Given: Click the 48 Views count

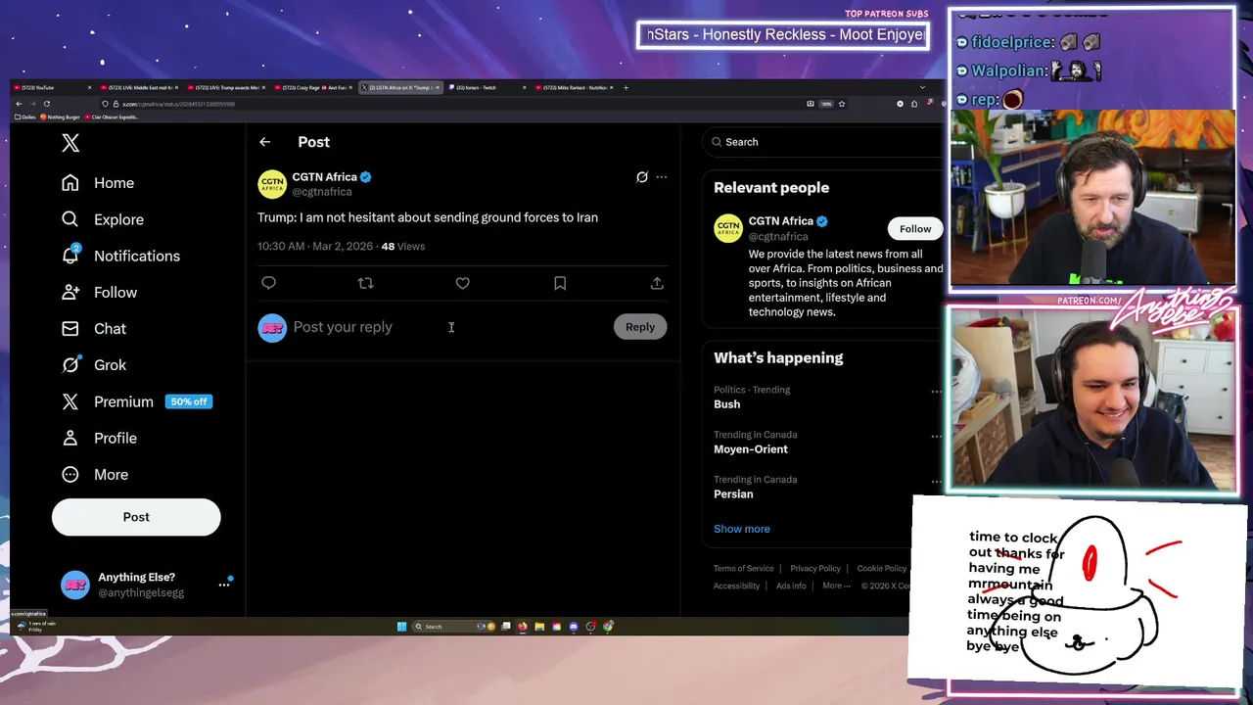Looking at the screenshot, I should tap(403, 247).
